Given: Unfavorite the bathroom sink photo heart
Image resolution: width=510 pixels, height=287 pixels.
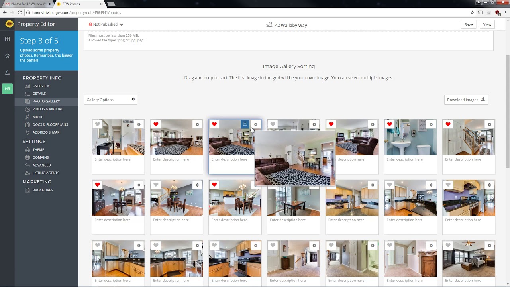Looking at the screenshot, I should (x=389, y=124).
